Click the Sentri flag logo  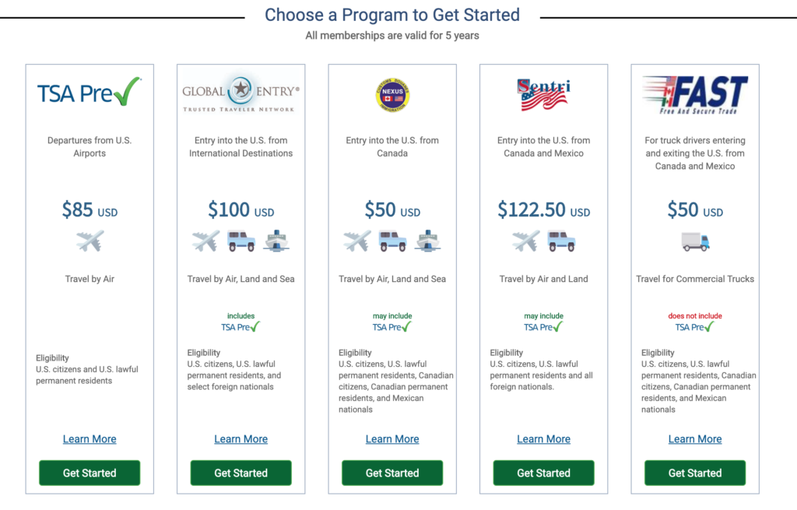point(543,94)
